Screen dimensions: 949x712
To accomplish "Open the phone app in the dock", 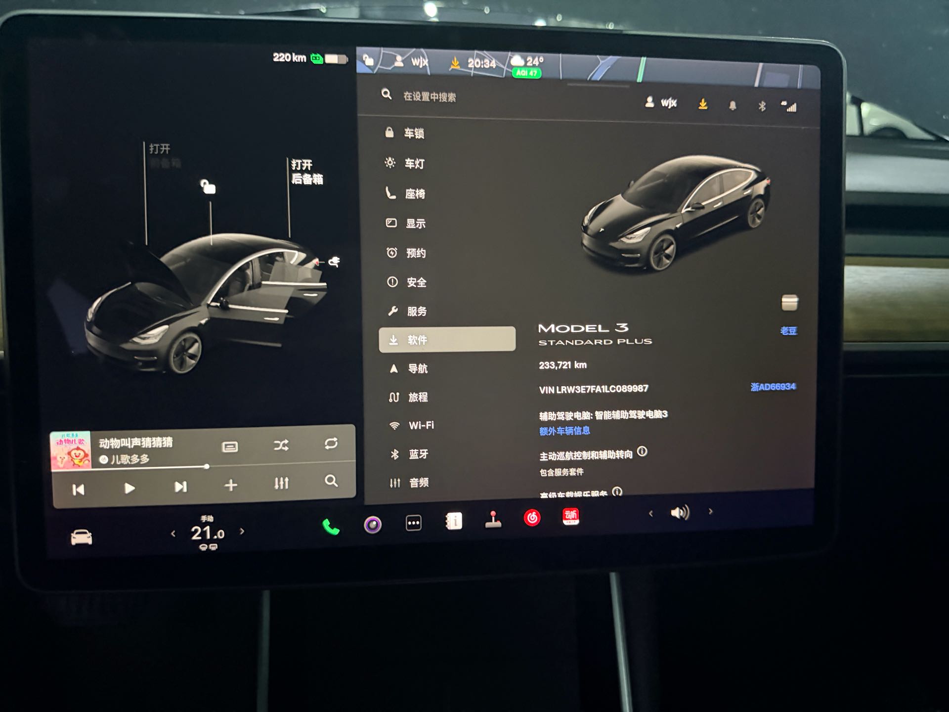I will click(x=331, y=527).
